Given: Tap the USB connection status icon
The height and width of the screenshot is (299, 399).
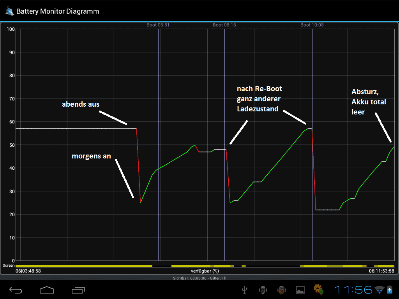Looking at the screenshot, I should coord(245,290).
